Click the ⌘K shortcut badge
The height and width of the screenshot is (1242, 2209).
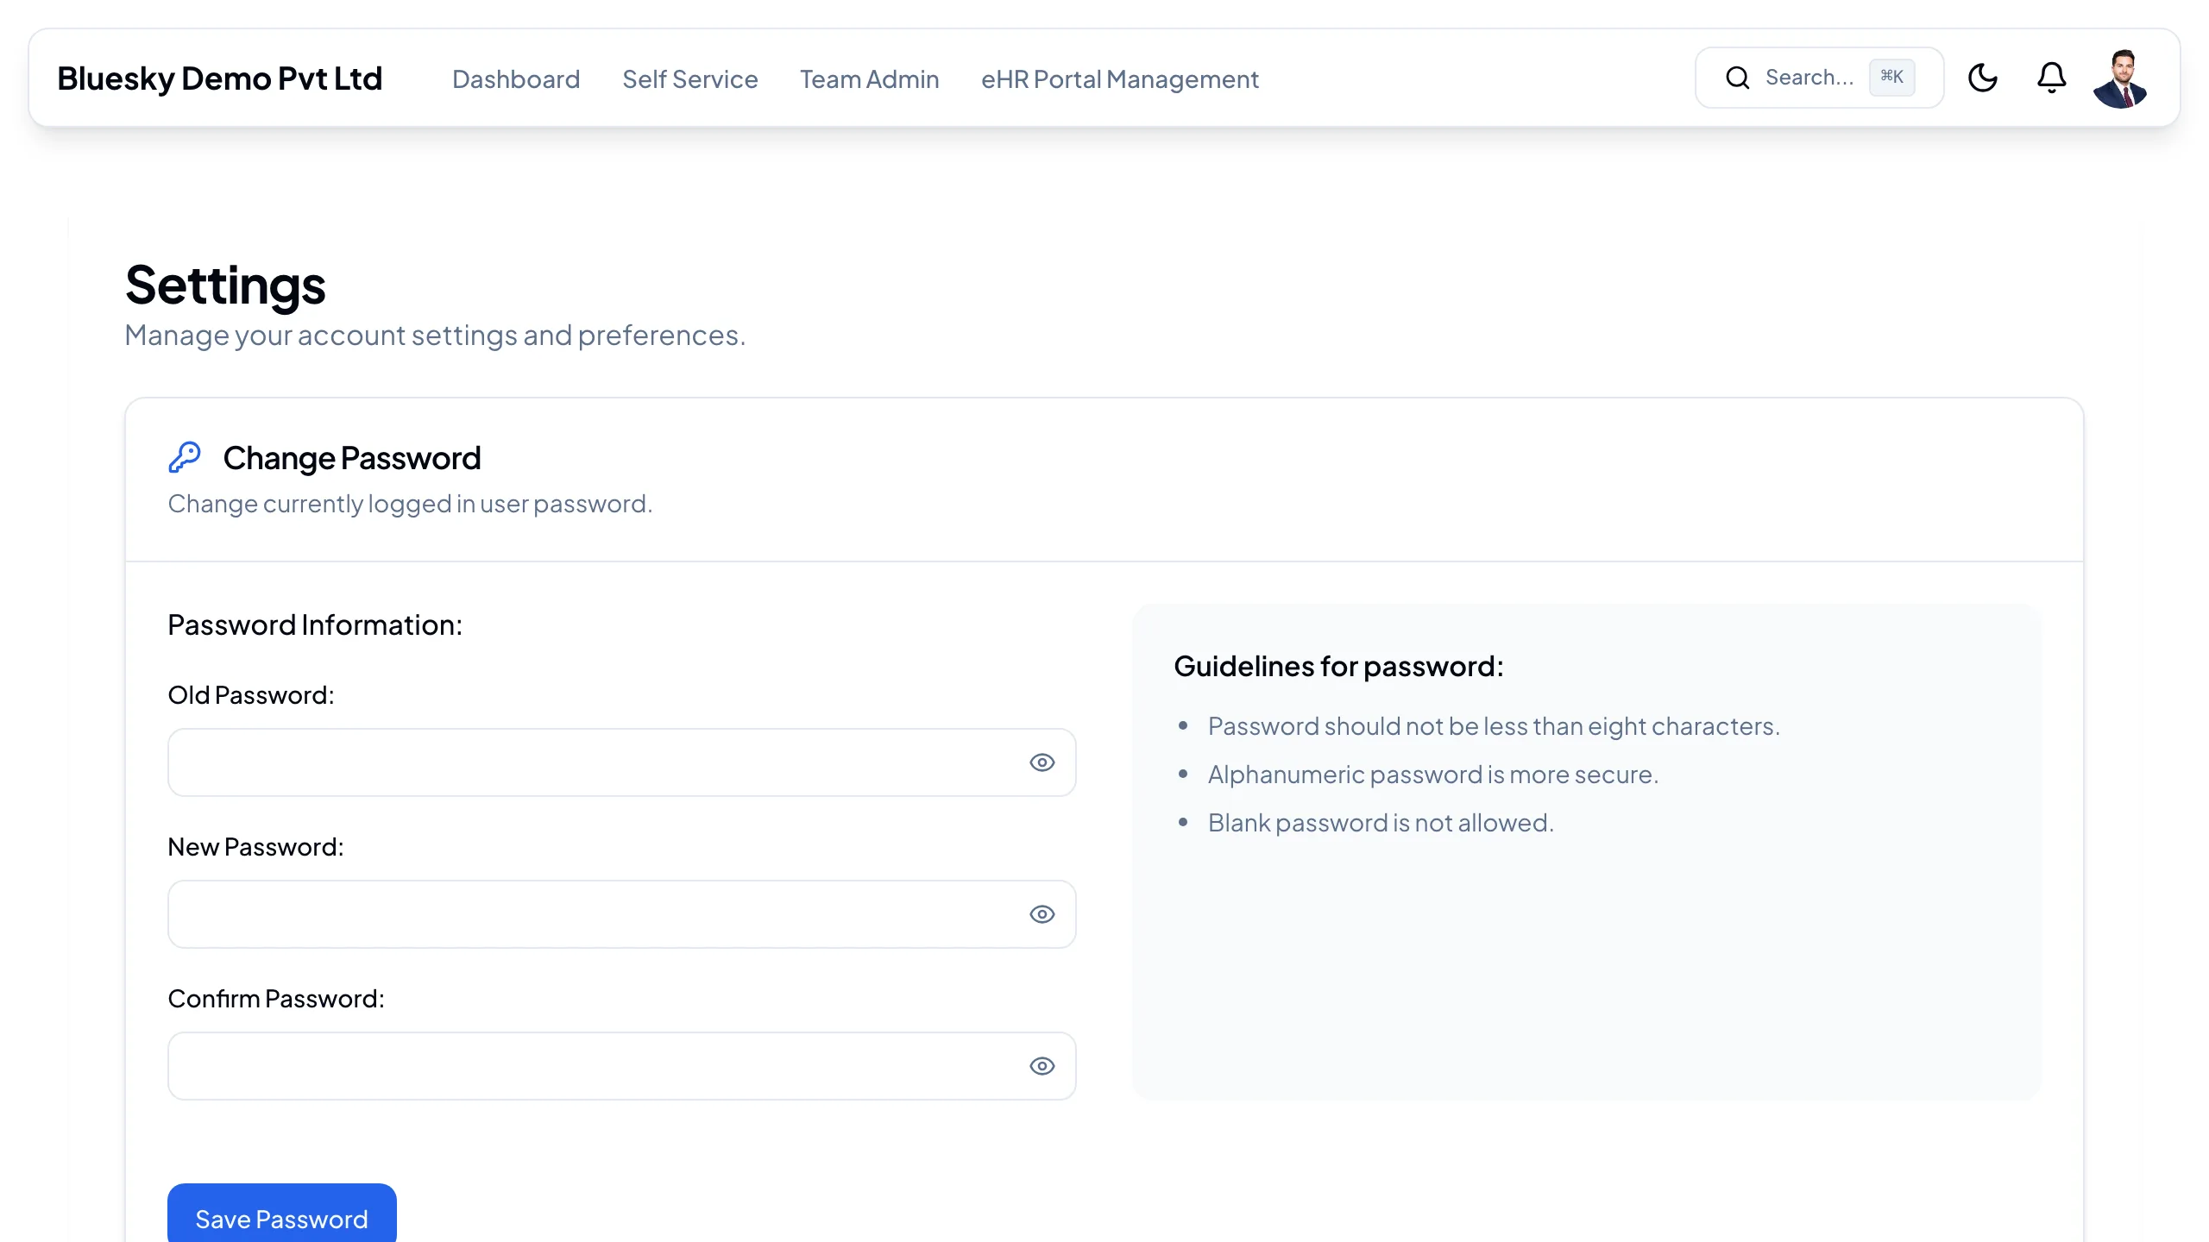1891,77
